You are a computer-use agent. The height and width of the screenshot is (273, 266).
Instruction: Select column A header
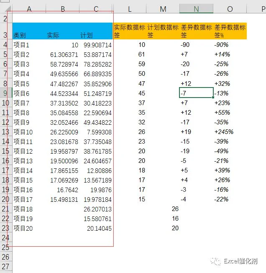pos(29,9)
